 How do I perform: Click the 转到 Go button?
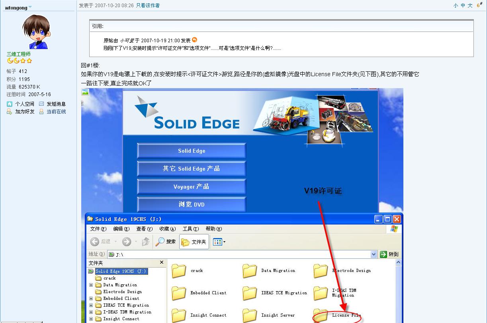389,254
